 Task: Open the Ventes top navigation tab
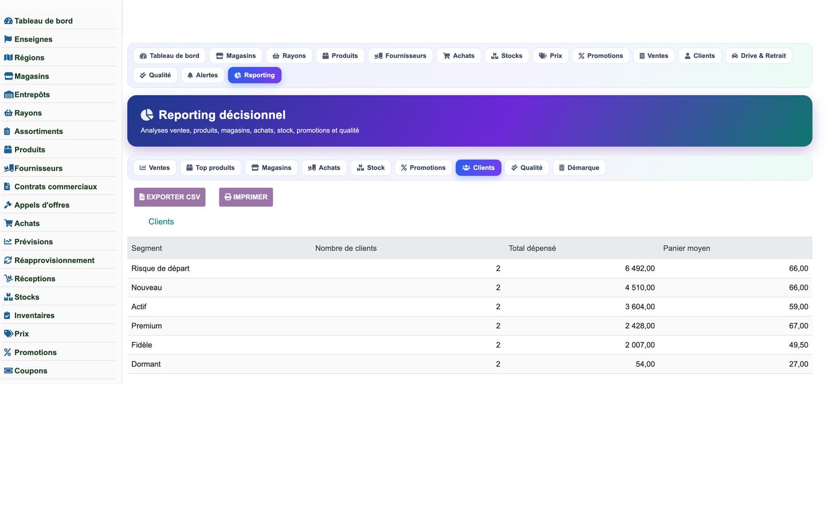[654, 56]
